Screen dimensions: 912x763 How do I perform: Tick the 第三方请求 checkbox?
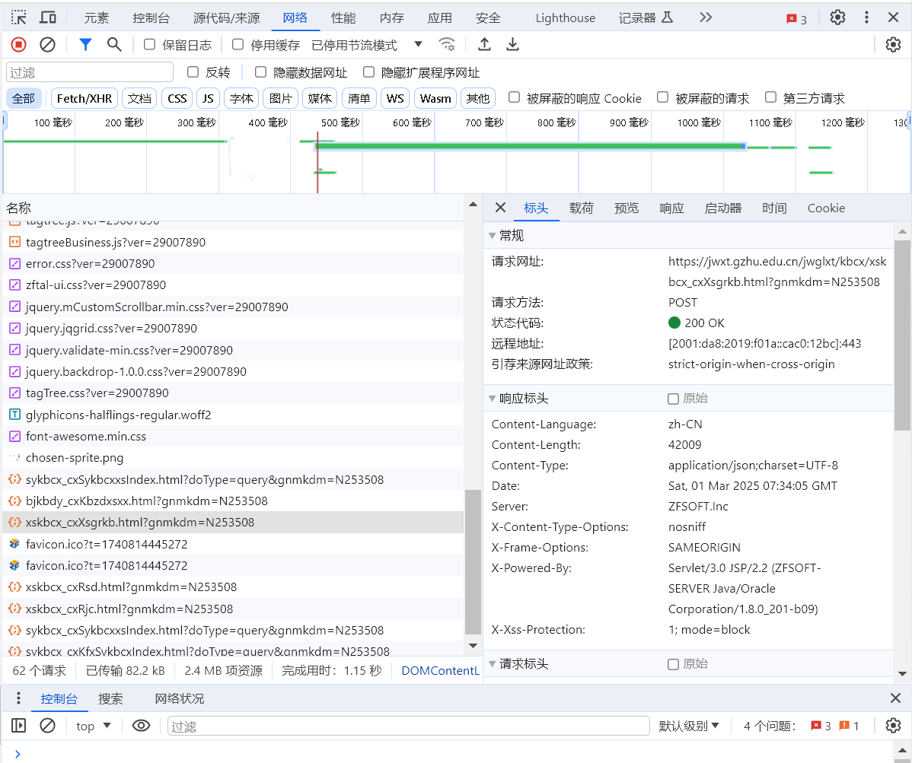(x=770, y=97)
